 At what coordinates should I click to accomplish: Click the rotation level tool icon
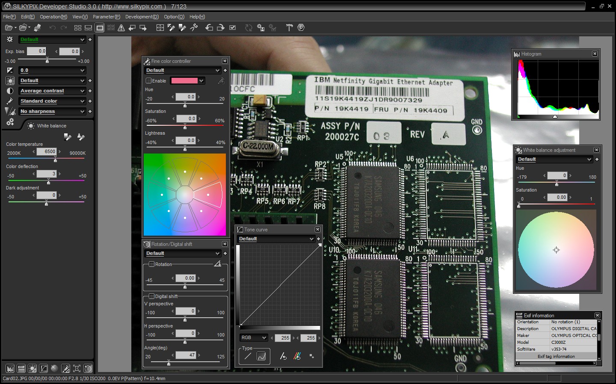point(217,264)
